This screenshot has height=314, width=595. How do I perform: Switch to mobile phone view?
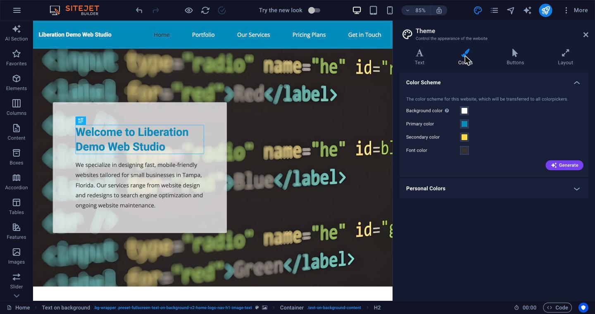coord(390,10)
